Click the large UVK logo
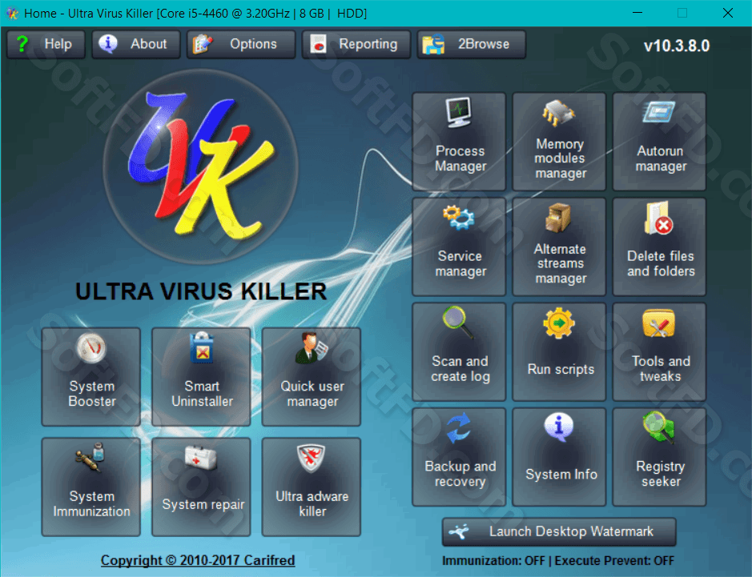752x577 pixels. click(x=200, y=166)
